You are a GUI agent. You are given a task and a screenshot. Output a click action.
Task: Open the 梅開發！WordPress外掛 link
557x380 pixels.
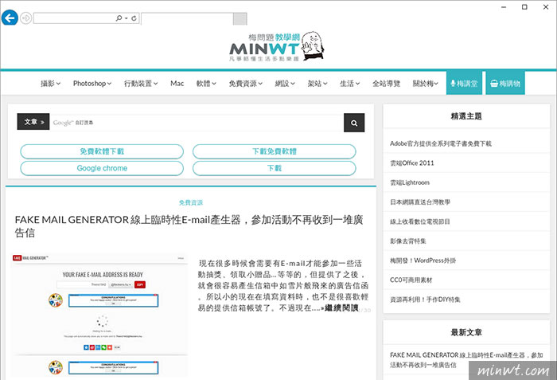click(423, 261)
